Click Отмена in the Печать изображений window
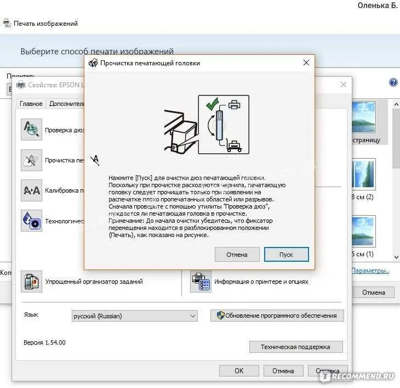 coord(374,292)
